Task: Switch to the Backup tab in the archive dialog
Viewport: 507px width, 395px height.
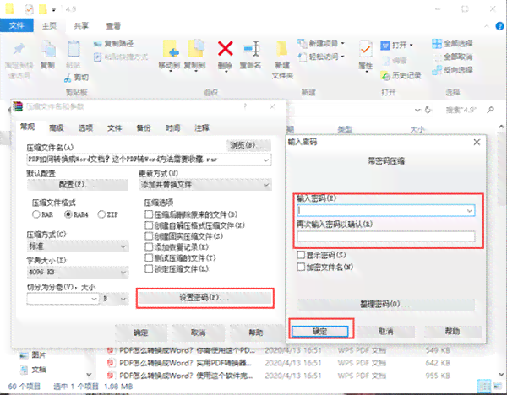Action: (144, 128)
